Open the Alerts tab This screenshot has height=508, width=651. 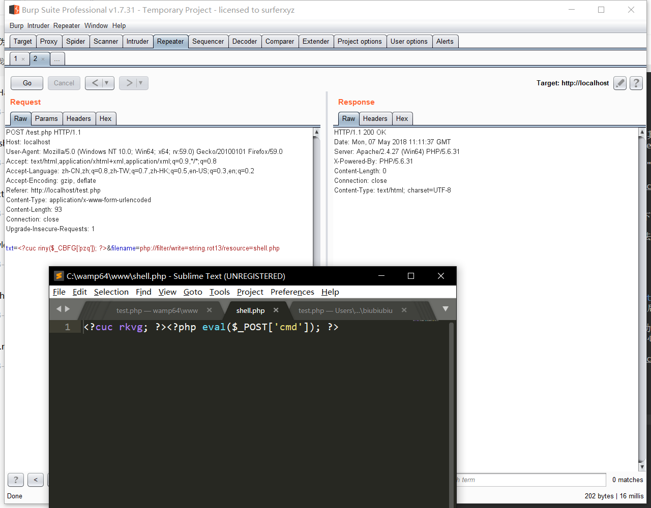(445, 41)
